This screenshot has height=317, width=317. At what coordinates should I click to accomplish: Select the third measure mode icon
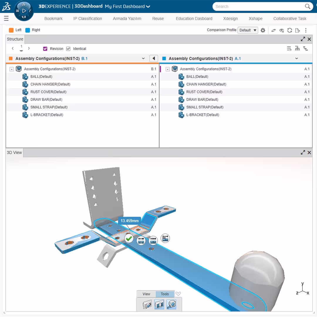[165, 238]
